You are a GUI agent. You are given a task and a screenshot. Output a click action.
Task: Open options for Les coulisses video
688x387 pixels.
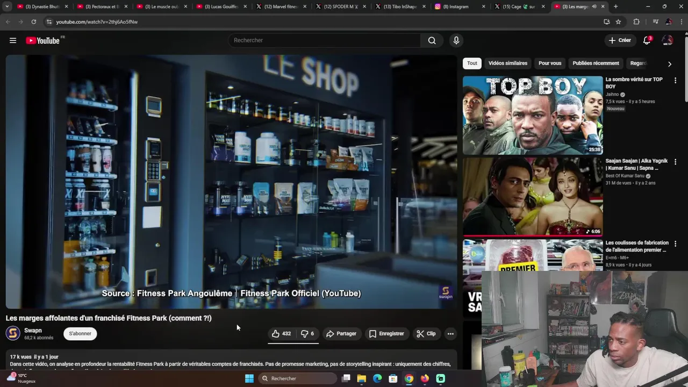coord(675,243)
